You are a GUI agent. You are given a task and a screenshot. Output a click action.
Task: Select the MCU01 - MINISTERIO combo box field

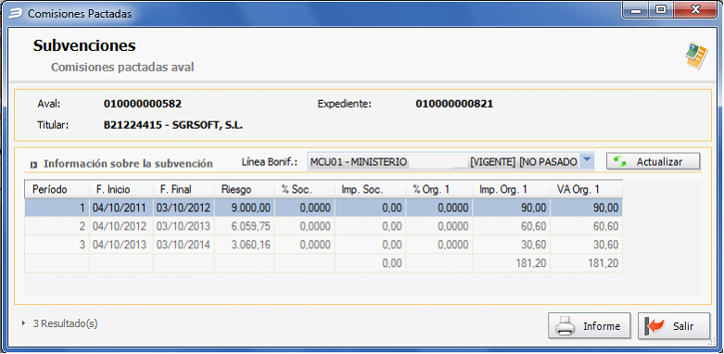451,162
